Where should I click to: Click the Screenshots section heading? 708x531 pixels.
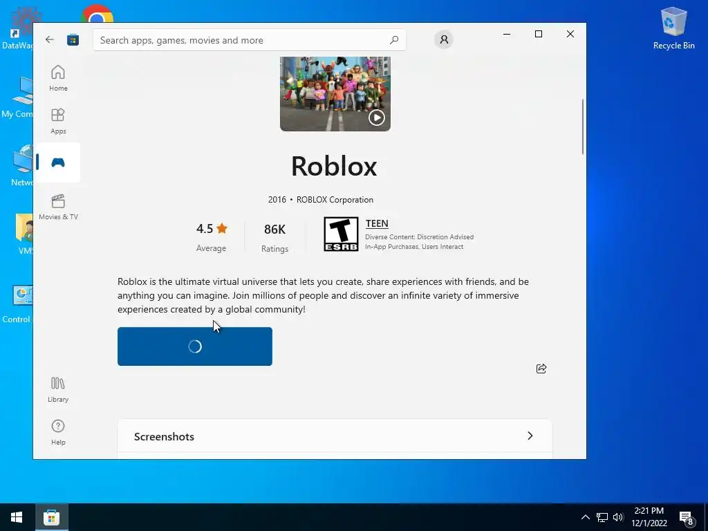164,437
